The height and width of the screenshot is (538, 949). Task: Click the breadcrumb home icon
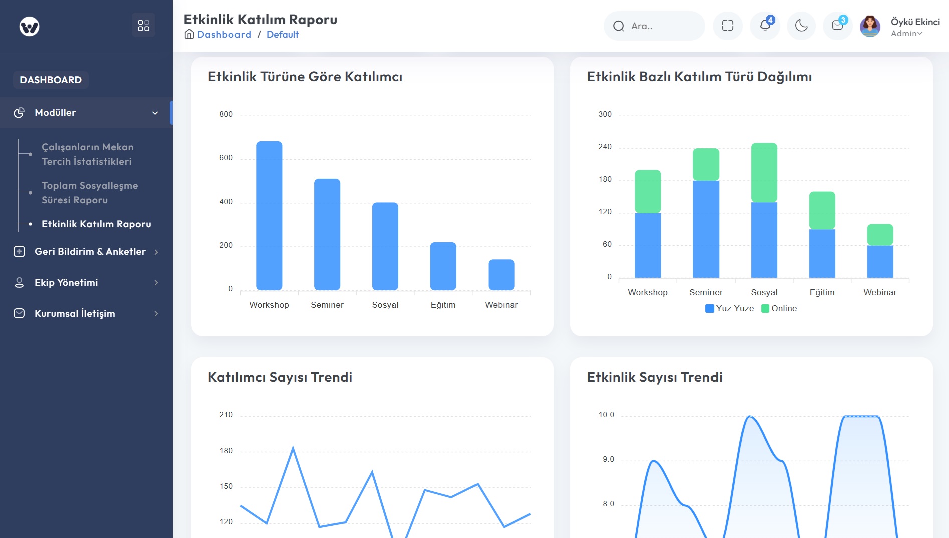coord(189,34)
